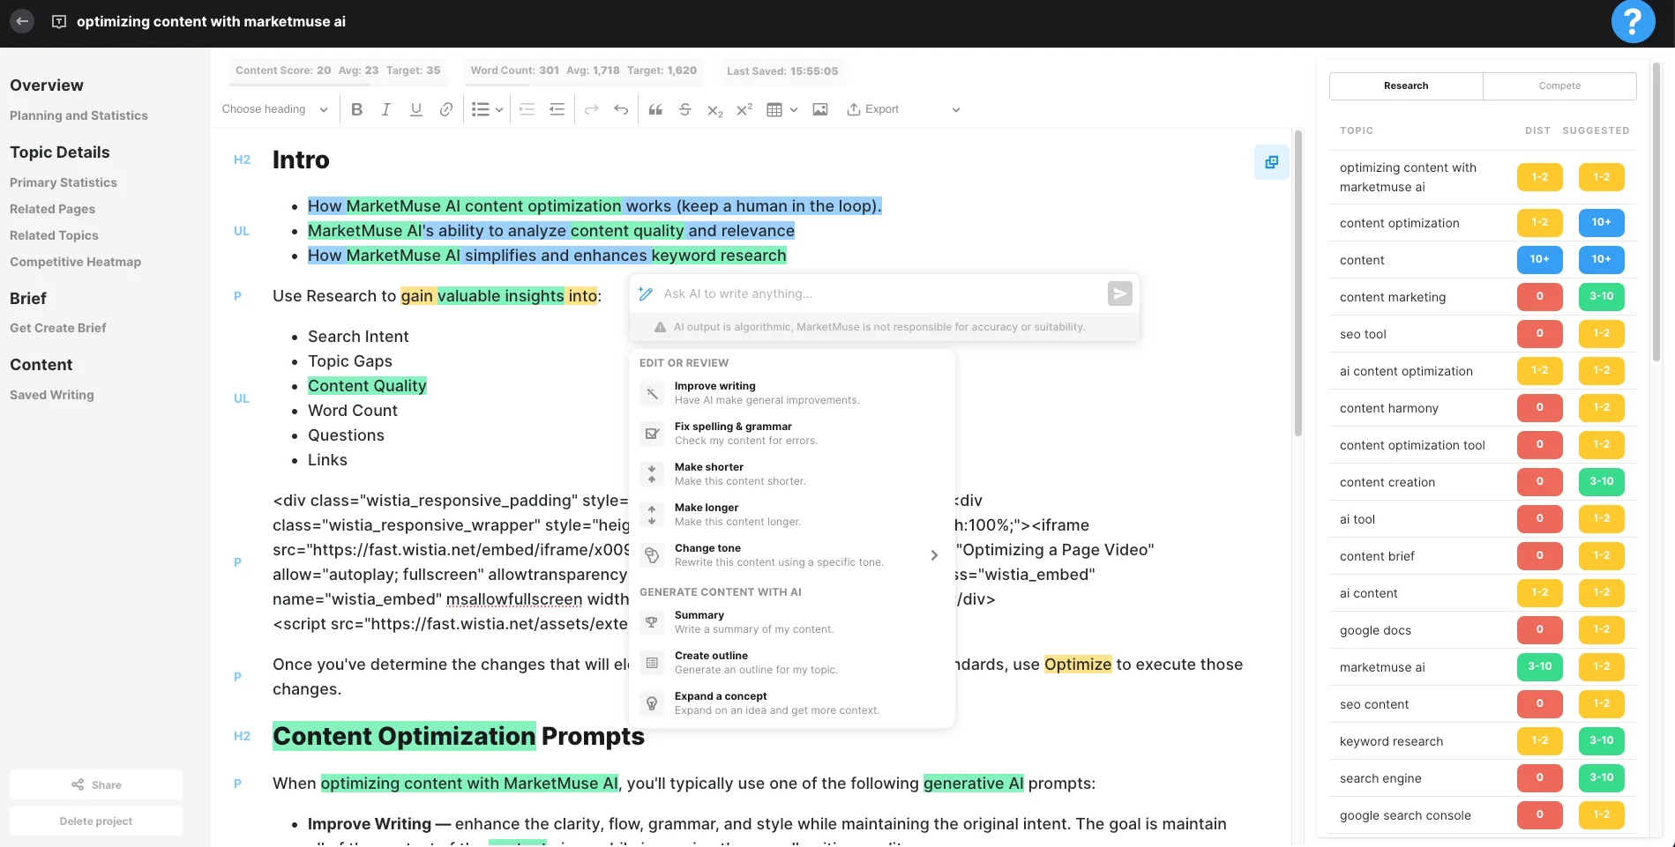Open the Choose heading dropdown
1675x847 pixels.
pyautogui.click(x=274, y=109)
